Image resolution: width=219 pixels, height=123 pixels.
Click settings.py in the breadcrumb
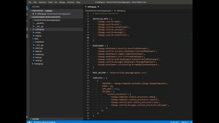point(121,11)
